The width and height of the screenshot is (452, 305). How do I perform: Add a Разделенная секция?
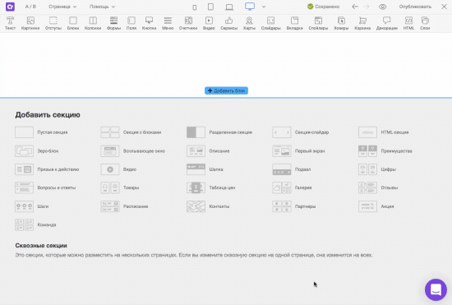click(219, 132)
